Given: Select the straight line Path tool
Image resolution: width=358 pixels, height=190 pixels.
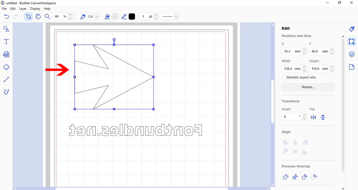Looking at the screenshot, I should pos(6,80).
